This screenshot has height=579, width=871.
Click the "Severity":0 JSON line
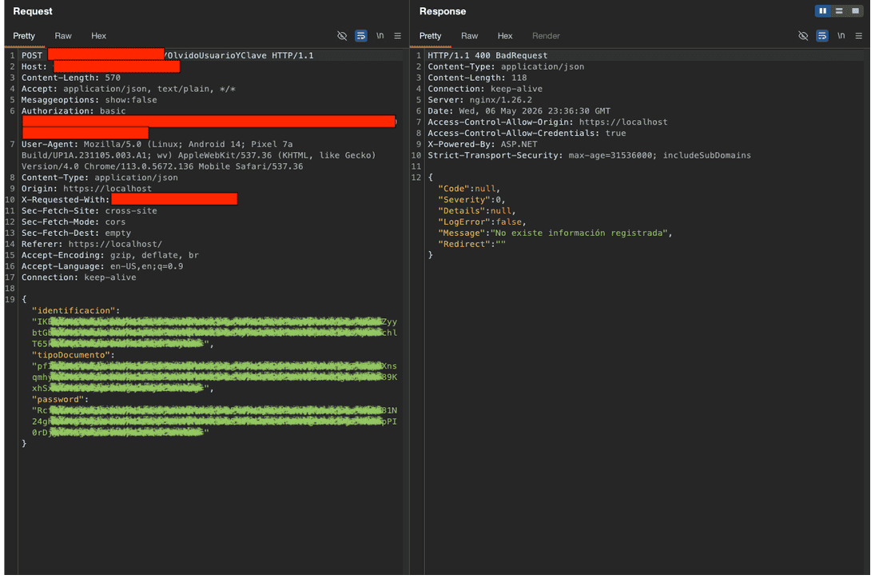pos(471,200)
